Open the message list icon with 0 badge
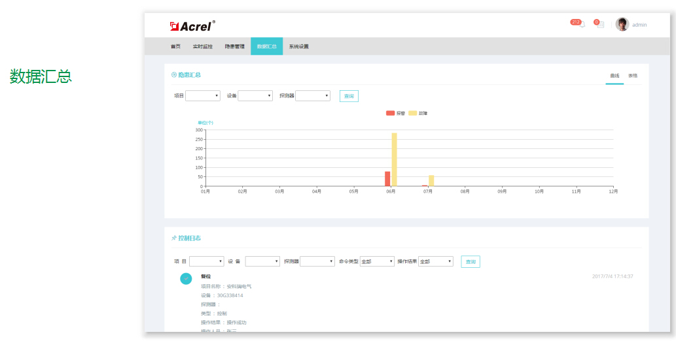Viewport: 676px width, 341px height. 600,25
